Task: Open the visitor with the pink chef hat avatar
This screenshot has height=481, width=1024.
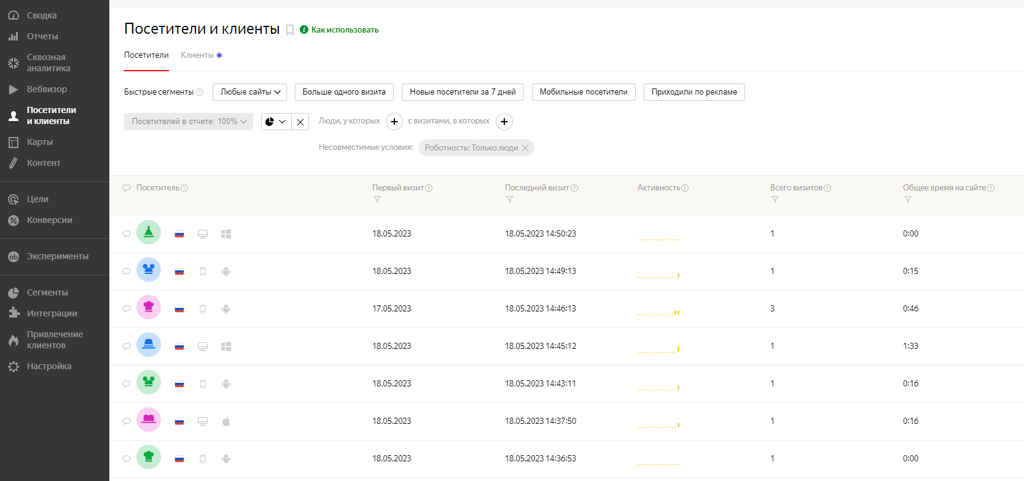Action: (149, 307)
